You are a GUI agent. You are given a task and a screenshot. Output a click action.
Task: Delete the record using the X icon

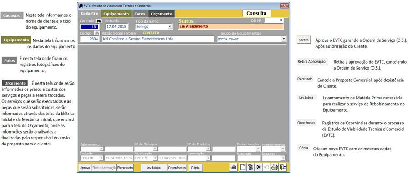[x=259, y=168]
